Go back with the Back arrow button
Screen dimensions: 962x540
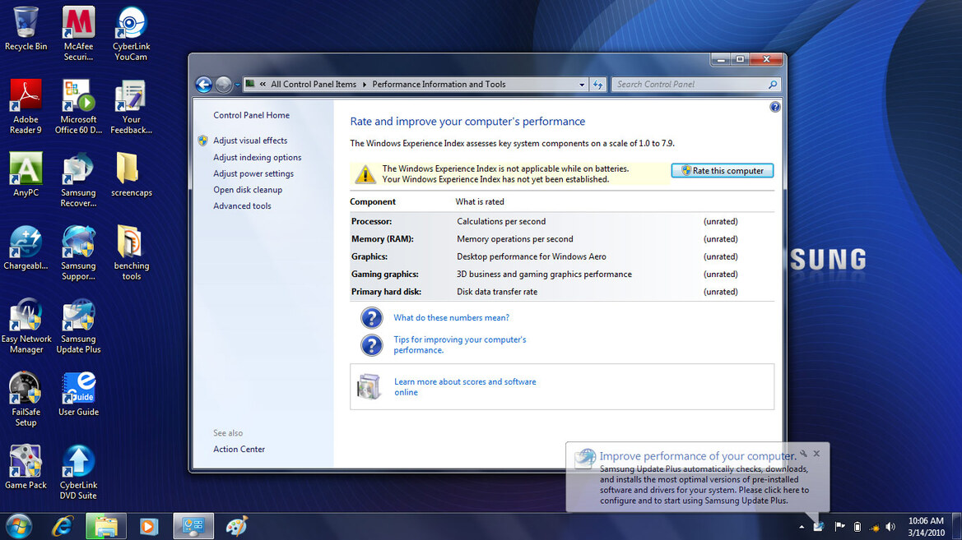204,85
